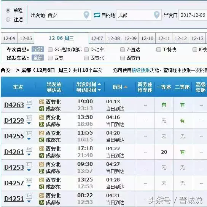Open the 接续换乘 transfer link

point(140,70)
